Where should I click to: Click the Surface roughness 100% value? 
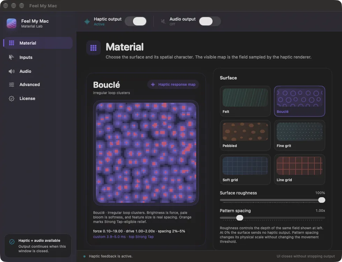tap(320, 193)
